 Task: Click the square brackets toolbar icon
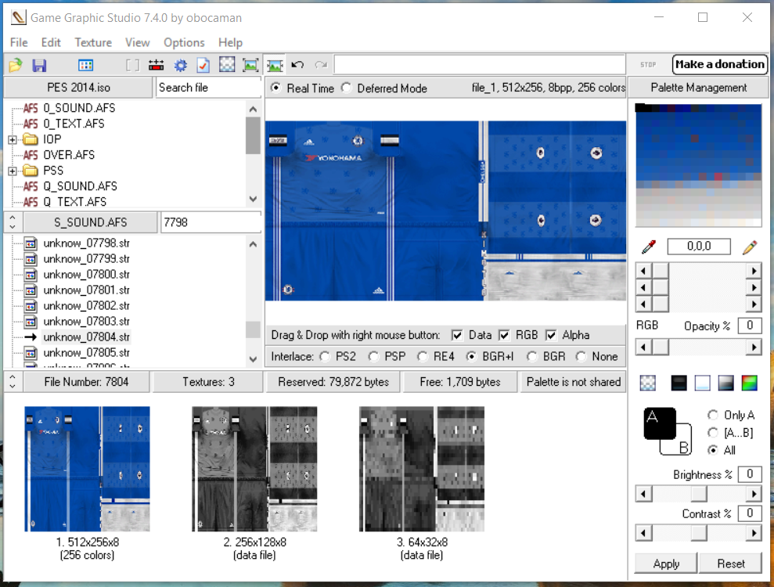pos(132,65)
